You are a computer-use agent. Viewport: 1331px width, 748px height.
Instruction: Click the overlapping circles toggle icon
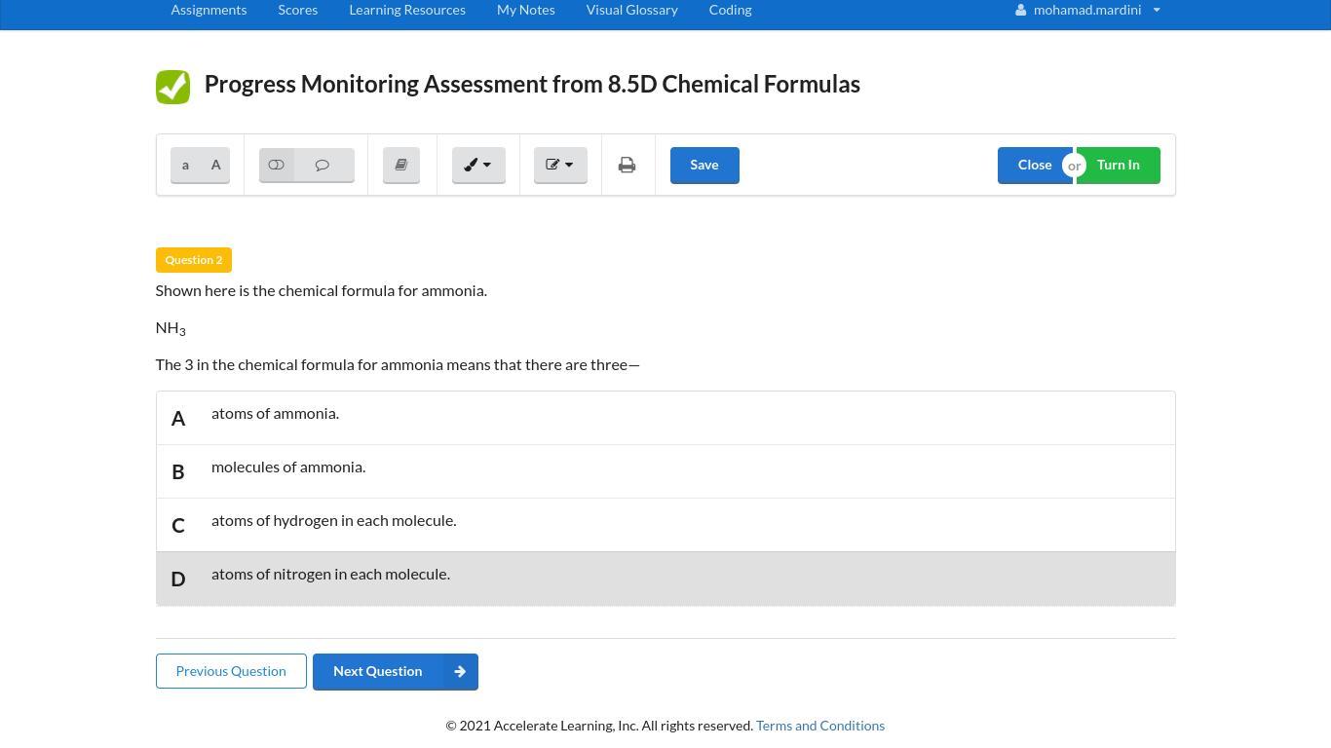click(x=277, y=165)
